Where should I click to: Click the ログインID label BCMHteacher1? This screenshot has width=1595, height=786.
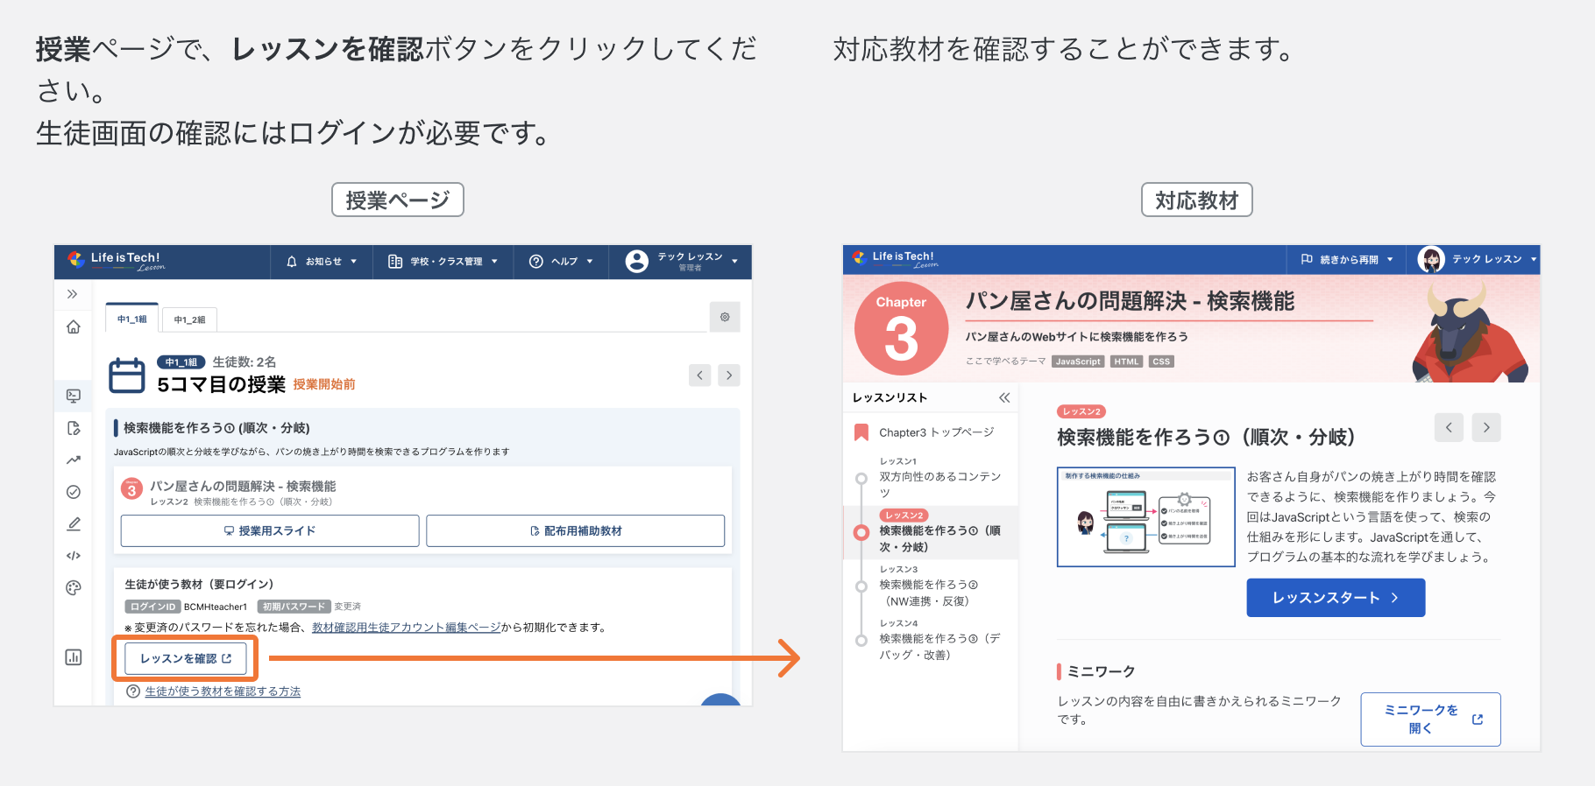pos(187,607)
